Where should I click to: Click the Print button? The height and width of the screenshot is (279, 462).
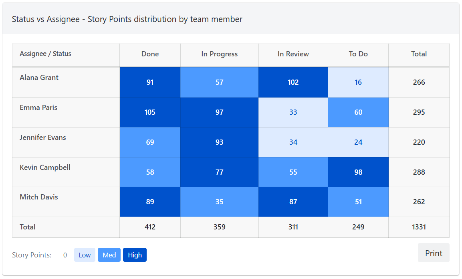[x=434, y=253]
